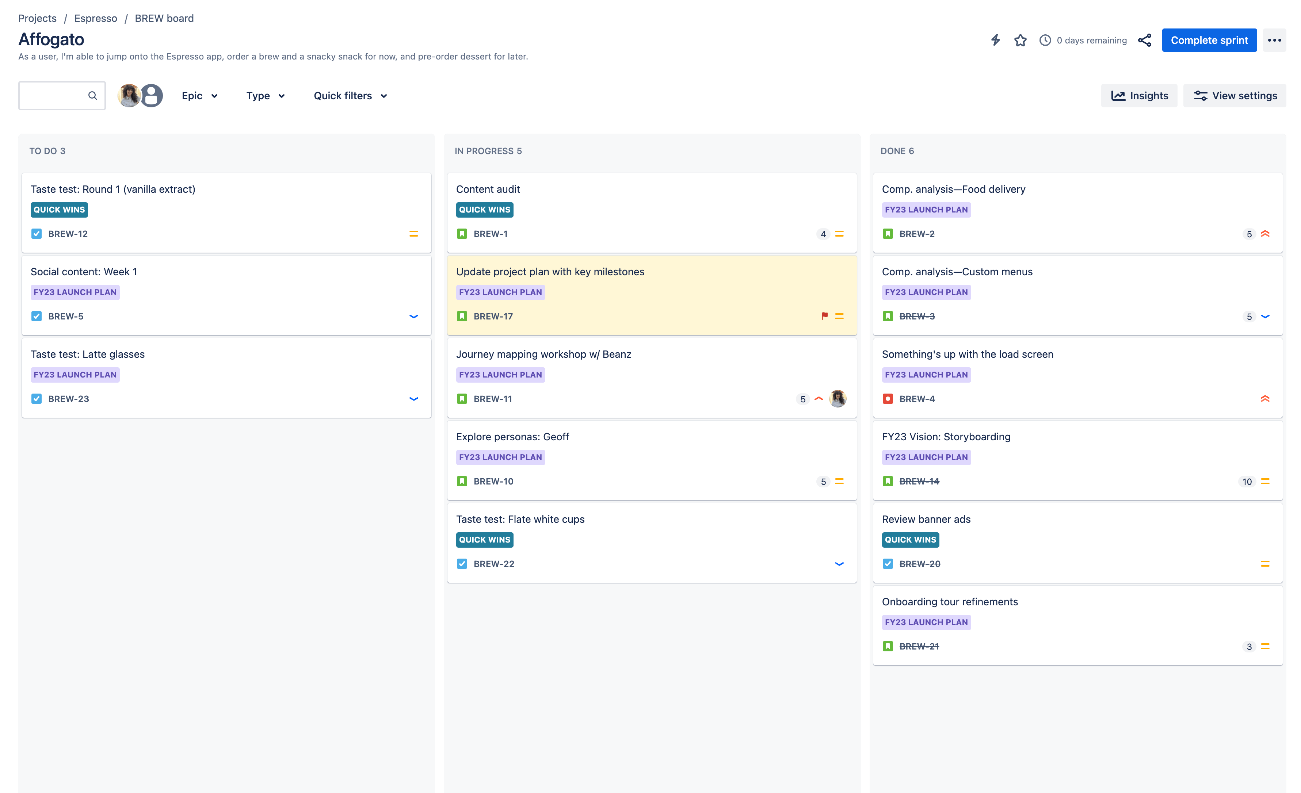Expand Quick filters dropdown menu
The width and height of the screenshot is (1301, 793).
coord(351,96)
